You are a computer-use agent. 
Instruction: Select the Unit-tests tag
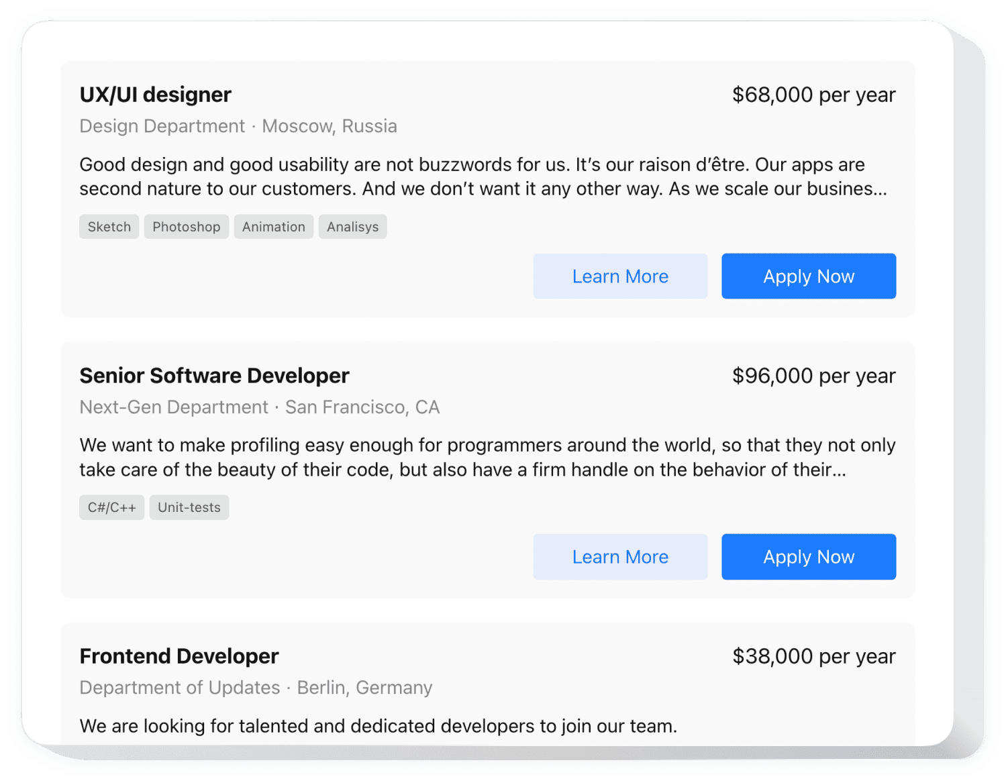tap(189, 507)
